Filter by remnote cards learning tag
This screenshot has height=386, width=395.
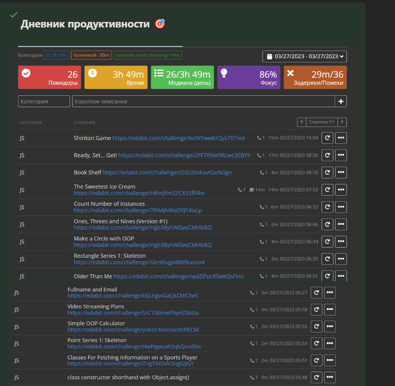148,55
